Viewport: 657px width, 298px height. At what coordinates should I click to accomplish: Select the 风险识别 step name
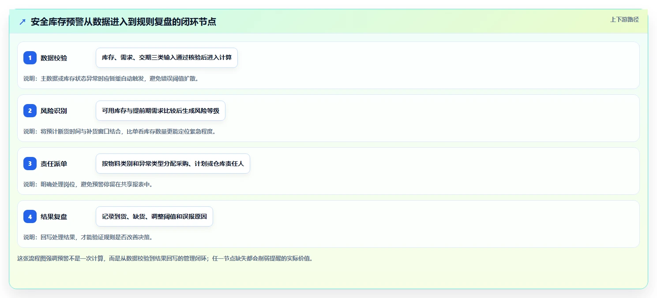(x=54, y=111)
